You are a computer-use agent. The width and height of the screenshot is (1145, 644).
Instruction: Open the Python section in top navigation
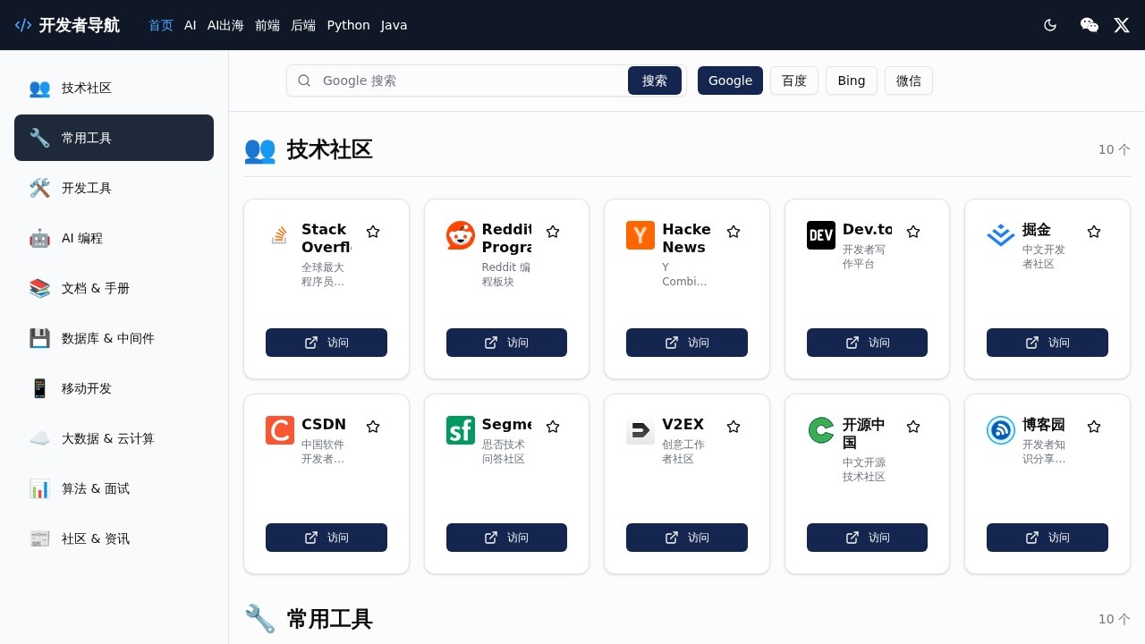click(x=348, y=25)
